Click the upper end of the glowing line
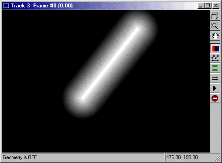The width and height of the screenshot is (222, 163). (x=137, y=29)
